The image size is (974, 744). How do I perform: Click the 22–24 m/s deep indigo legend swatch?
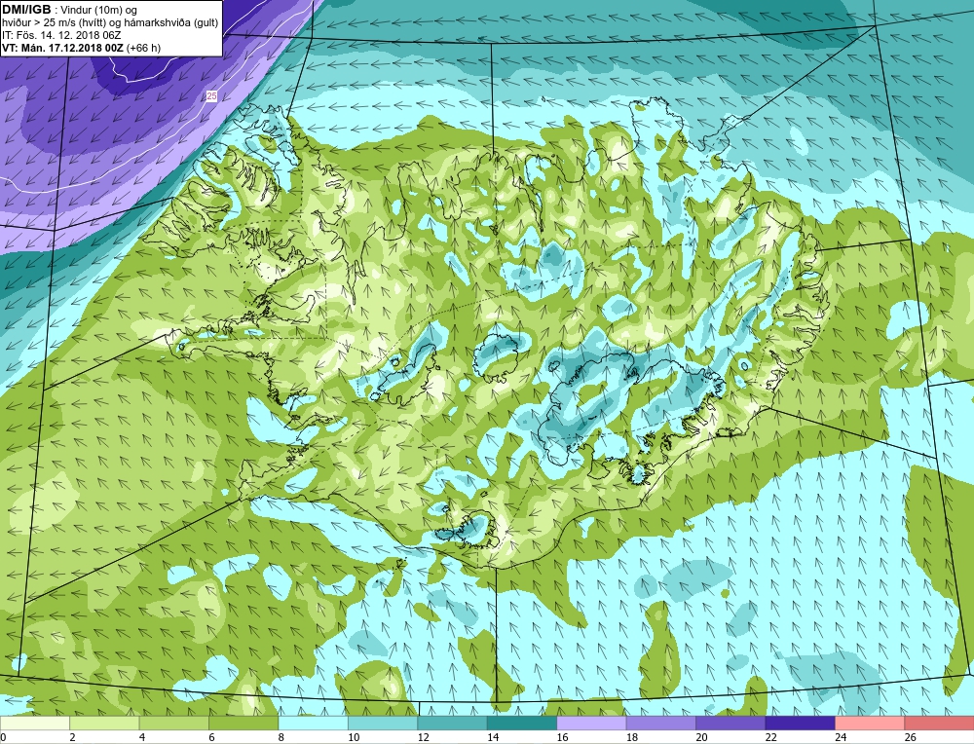click(x=800, y=723)
